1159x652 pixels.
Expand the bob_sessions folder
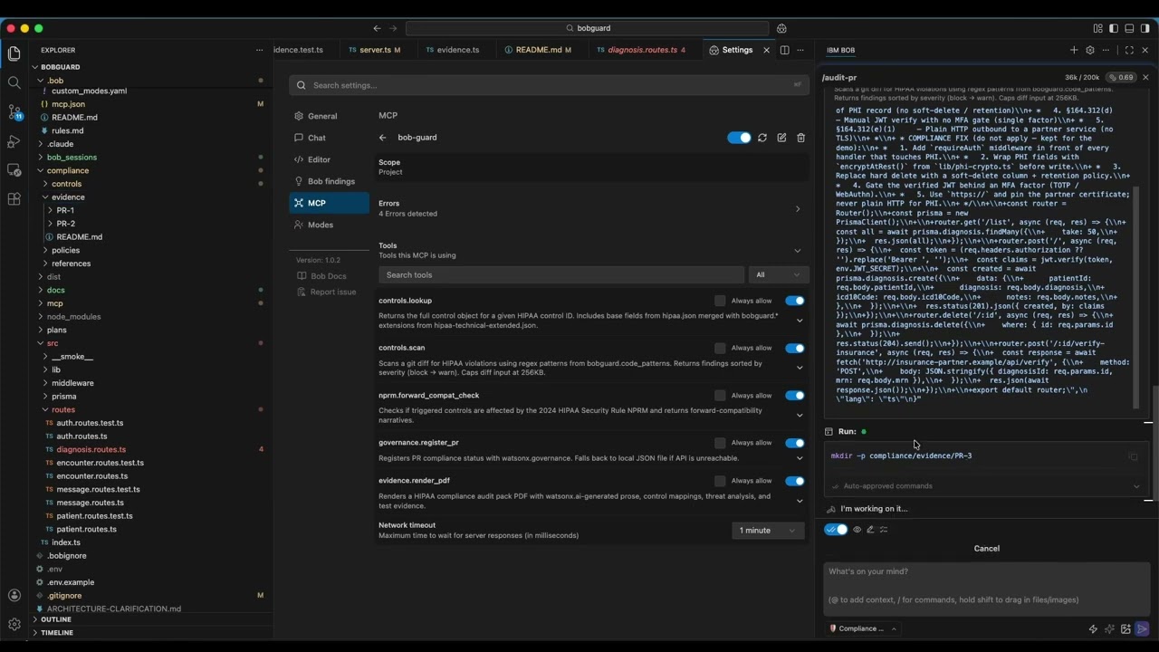tap(72, 157)
